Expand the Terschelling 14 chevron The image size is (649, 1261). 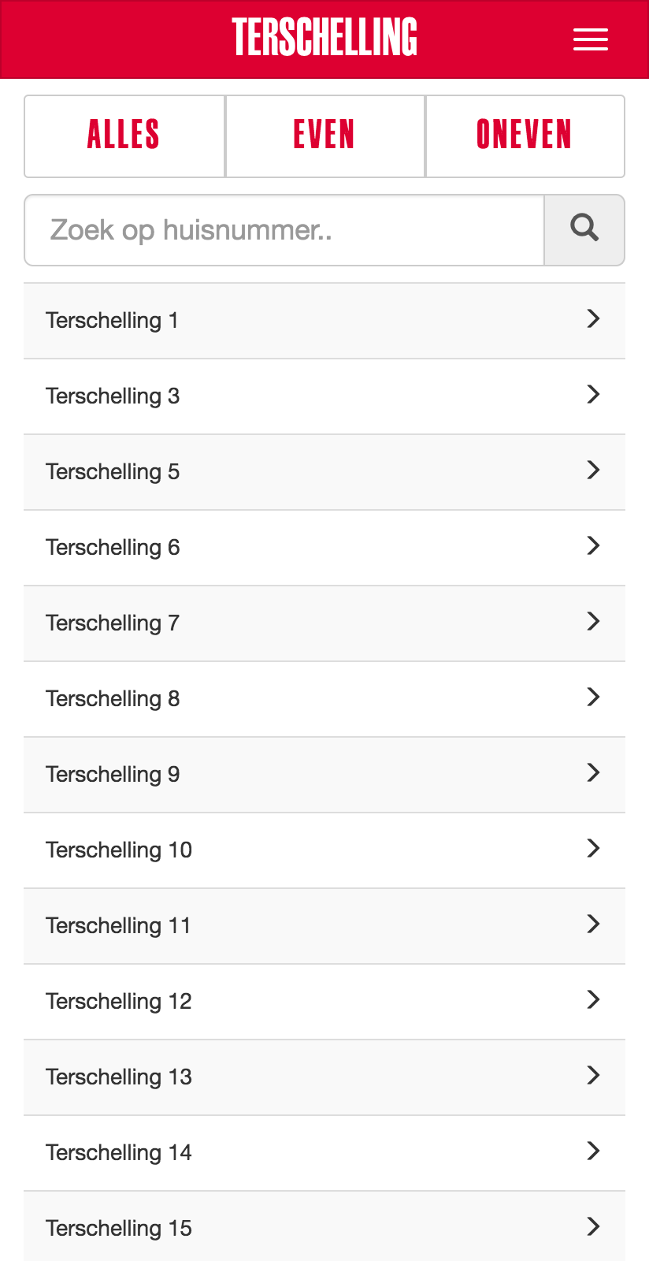pyautogui.click(x=594, y=1151)
